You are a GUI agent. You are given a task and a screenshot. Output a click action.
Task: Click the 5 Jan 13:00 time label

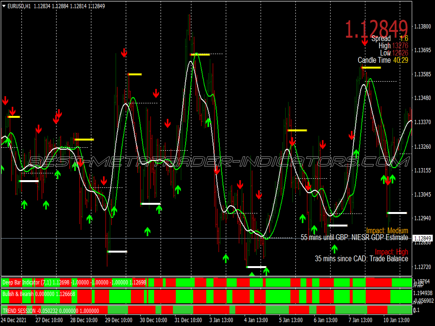pyautogui.click(x=291, y=320)
